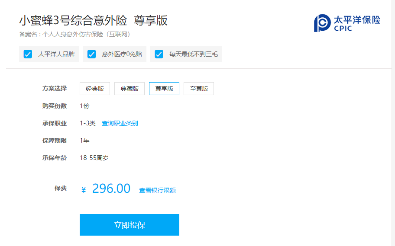Click the product title 小蜜蜂3号综合意外险
This screenshot has height=246, width=395.
(x=73, y=20)
